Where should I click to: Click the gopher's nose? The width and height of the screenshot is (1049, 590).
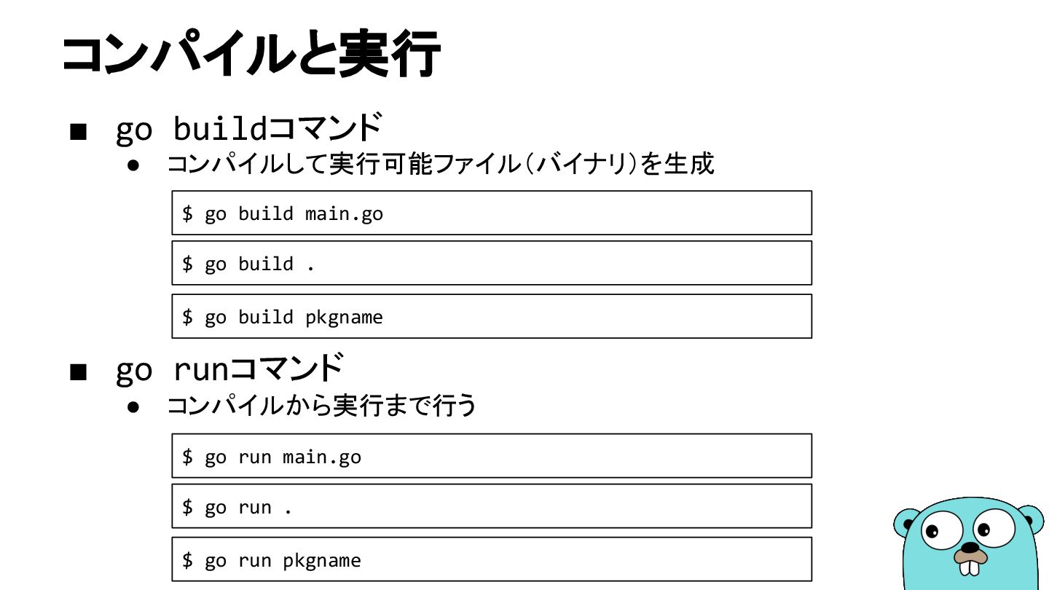970,547
